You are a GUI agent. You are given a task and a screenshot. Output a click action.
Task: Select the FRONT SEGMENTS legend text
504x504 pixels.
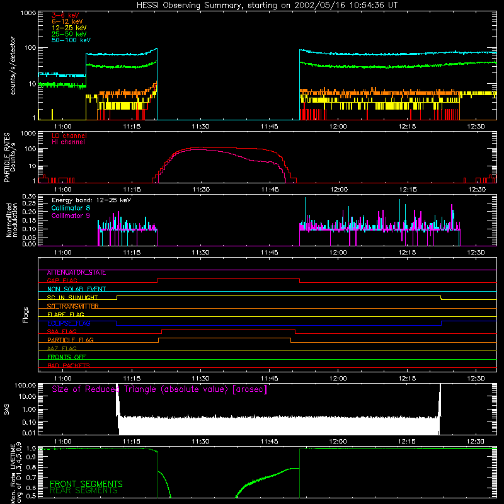click(x=86, y=484)
